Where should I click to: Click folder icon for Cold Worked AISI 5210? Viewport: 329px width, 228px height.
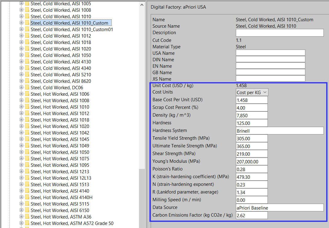27,74
